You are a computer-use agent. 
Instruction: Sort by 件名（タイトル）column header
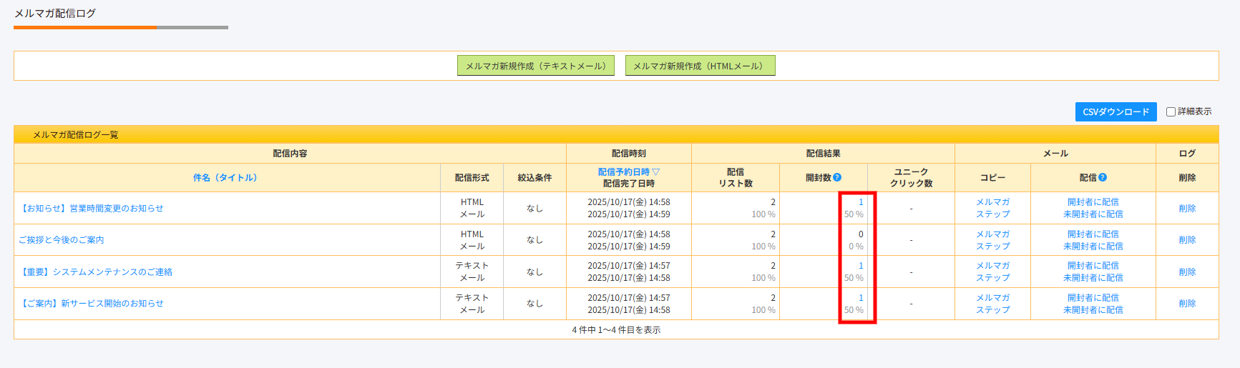225,177
